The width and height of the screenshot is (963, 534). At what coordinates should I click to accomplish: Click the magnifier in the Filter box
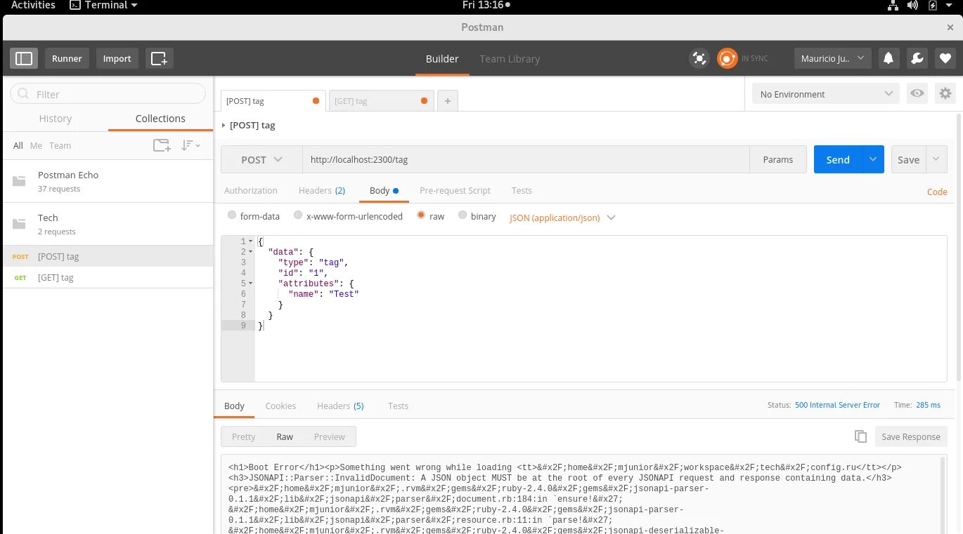(x=23, y=94)
